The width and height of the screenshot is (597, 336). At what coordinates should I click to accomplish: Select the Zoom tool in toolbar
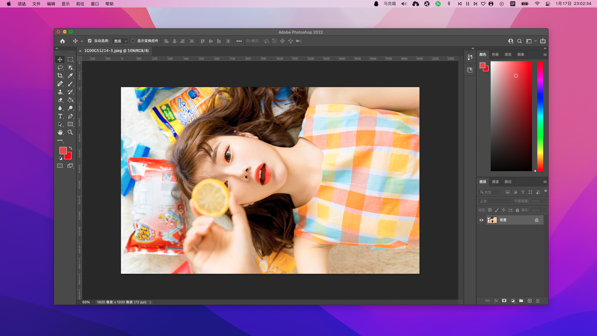point(70,132)
